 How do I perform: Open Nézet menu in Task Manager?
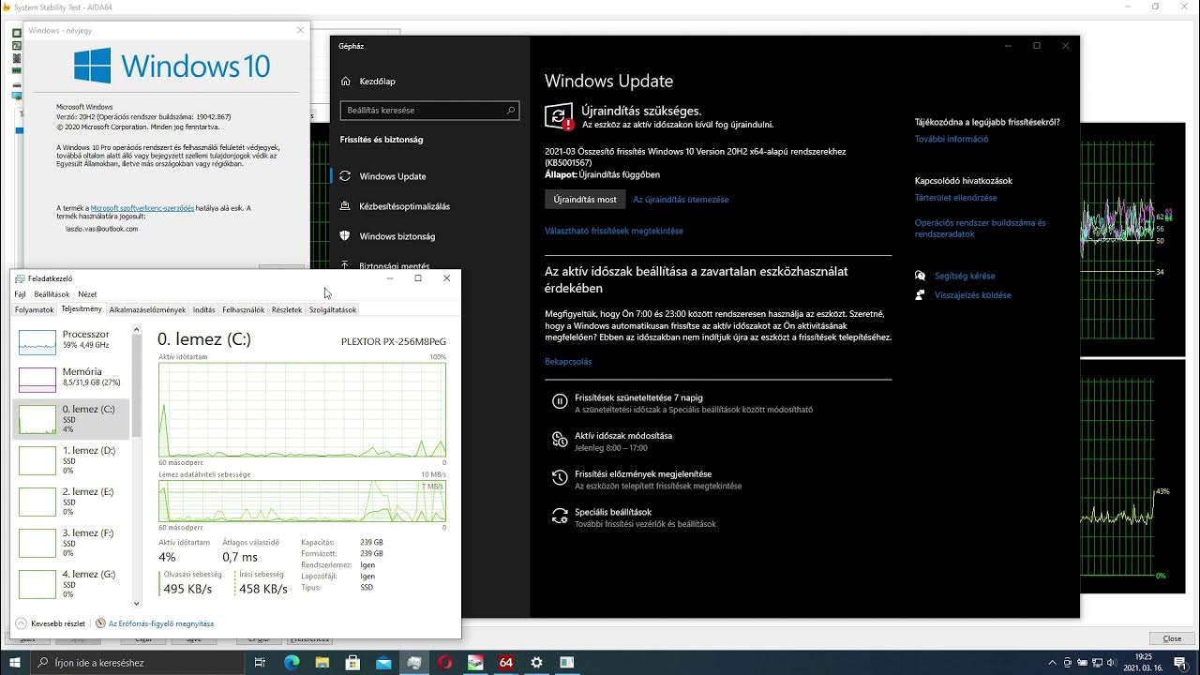point(87,294)
